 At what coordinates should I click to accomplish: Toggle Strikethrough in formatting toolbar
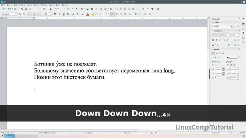tap(68, 14)
